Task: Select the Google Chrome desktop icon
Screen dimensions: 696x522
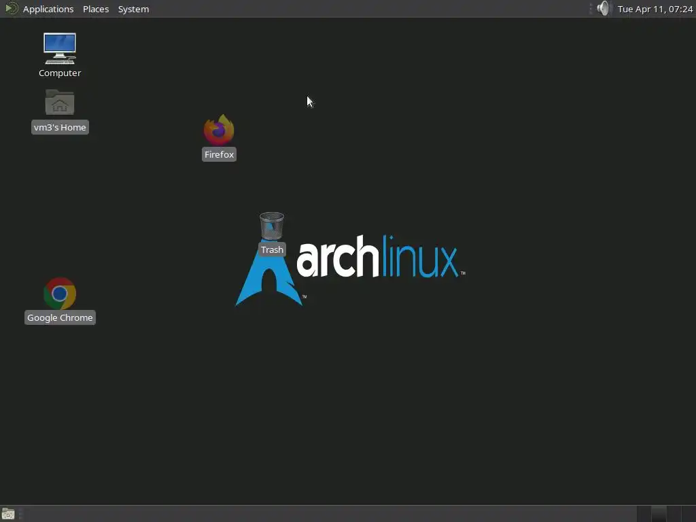Action: point(60,301)
